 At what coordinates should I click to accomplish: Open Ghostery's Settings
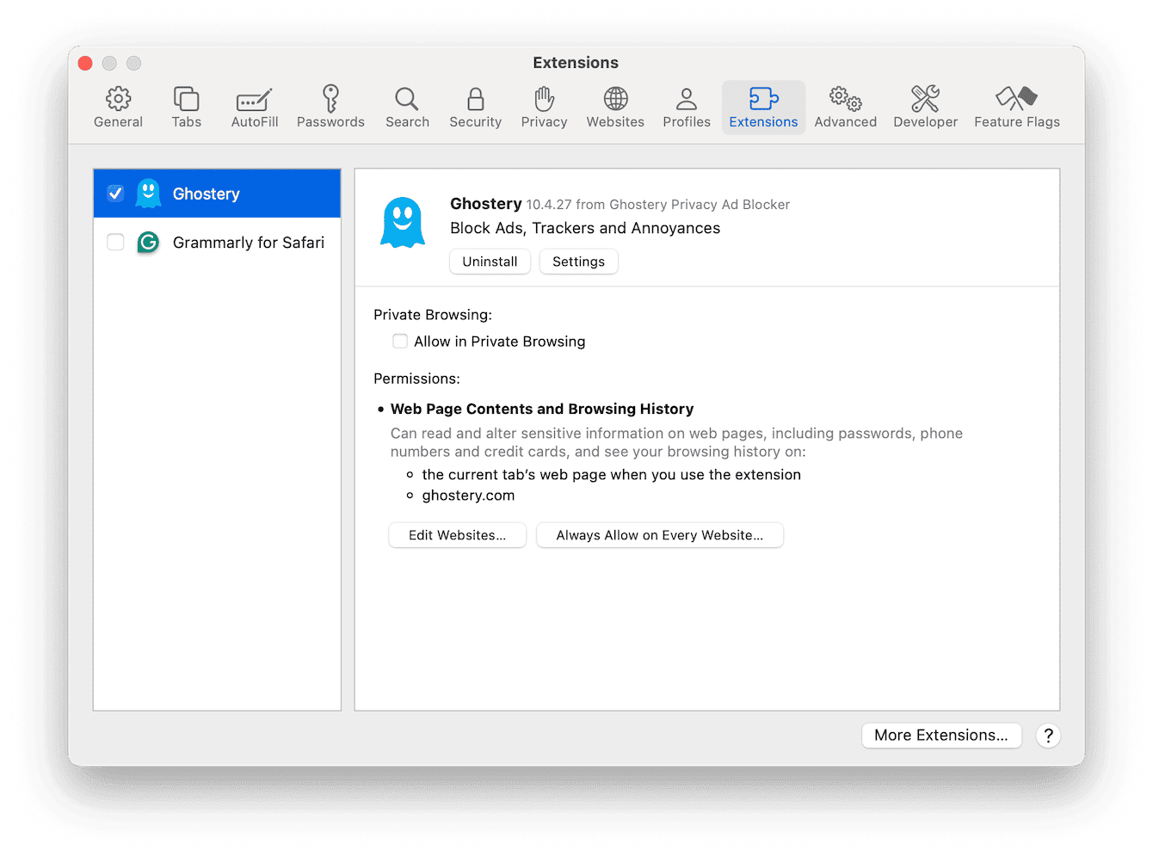578,262
